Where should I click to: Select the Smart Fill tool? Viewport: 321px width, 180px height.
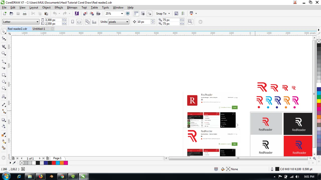click(4, 148)
